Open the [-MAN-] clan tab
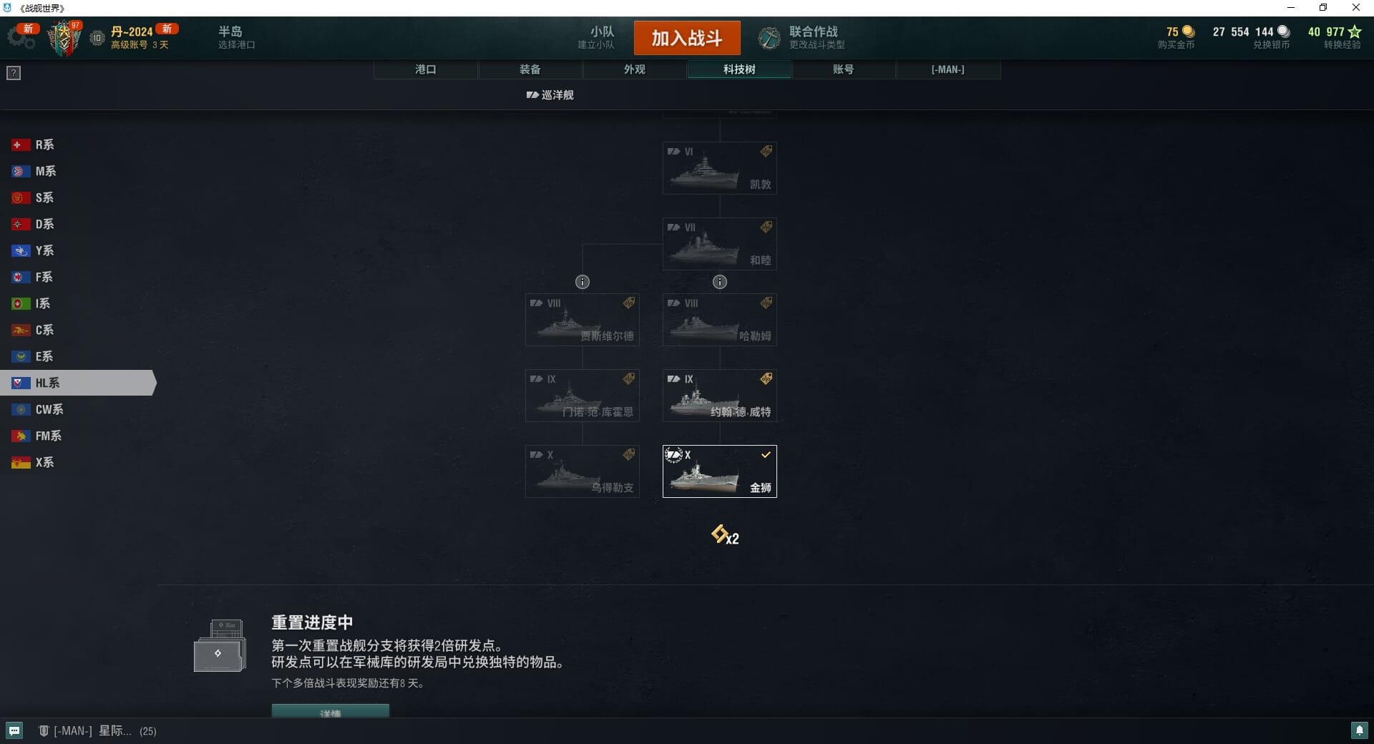Screen dimensions: 1374x744 point(948,69)
